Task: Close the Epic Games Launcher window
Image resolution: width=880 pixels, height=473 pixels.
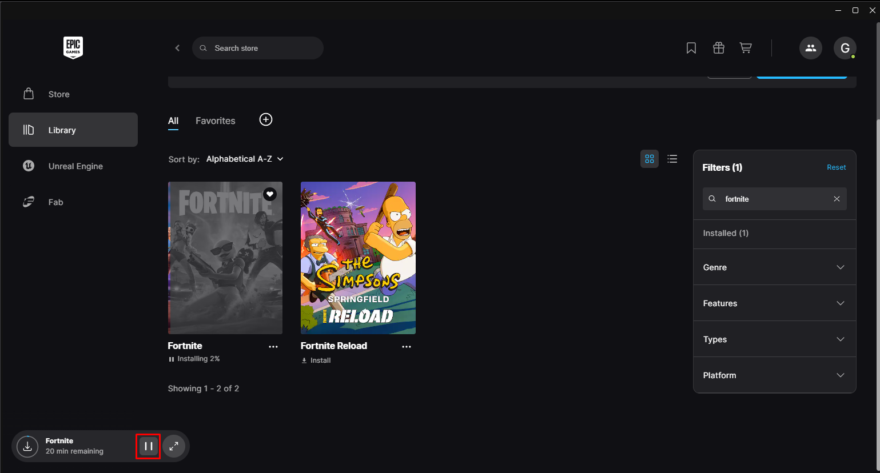Action: 873,10
